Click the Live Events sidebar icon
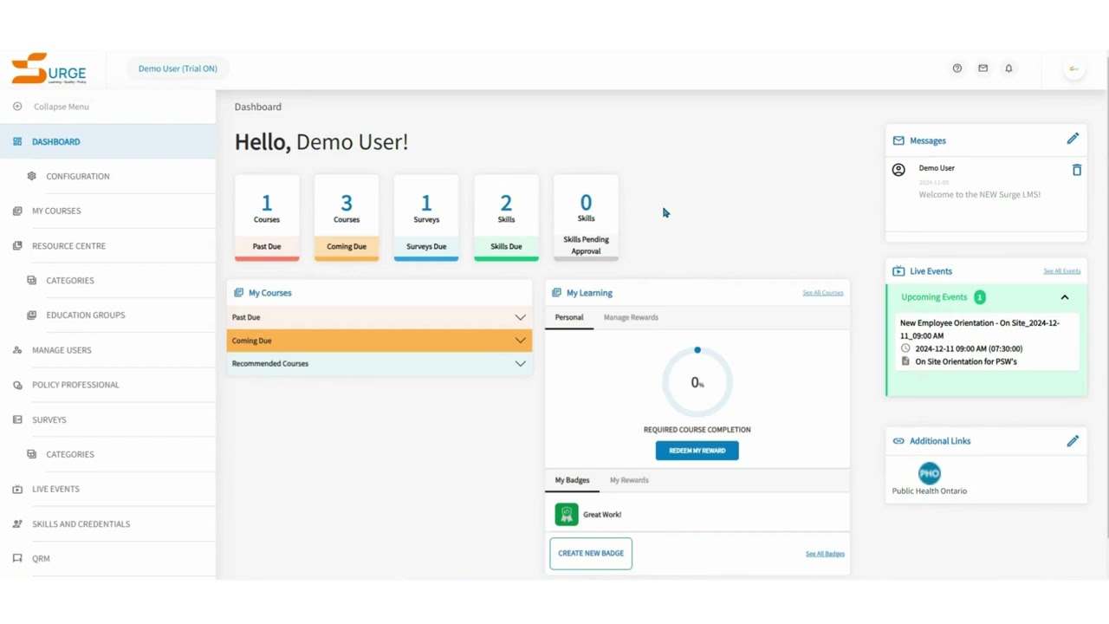This screenshot has width=1109, height=624. (17, 489)
